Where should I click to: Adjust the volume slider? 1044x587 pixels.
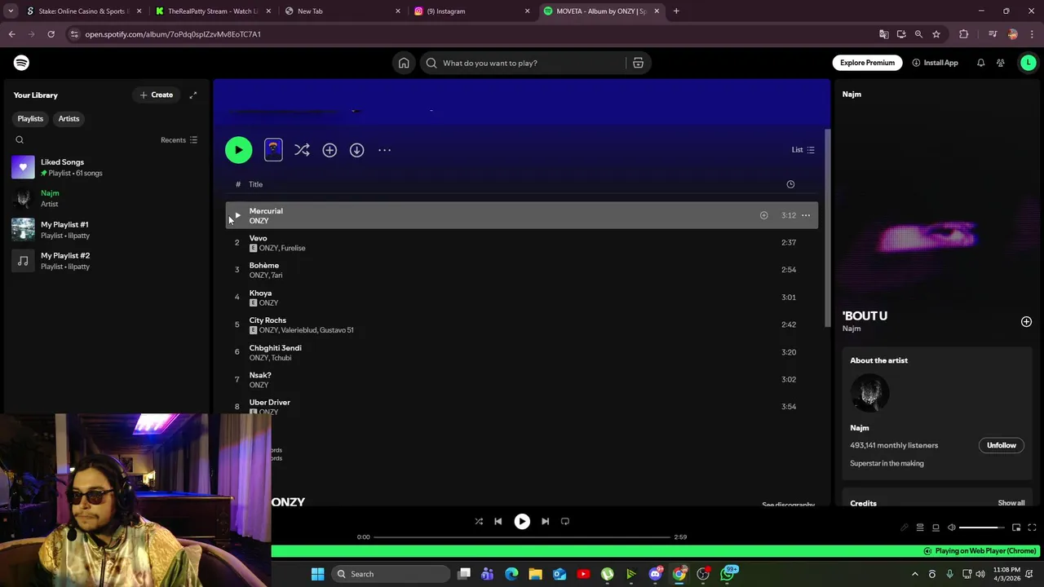[983, 527]
